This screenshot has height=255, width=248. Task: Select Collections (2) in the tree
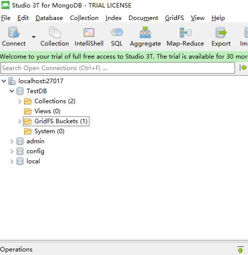pyautogui.click(x=55, y=101)
